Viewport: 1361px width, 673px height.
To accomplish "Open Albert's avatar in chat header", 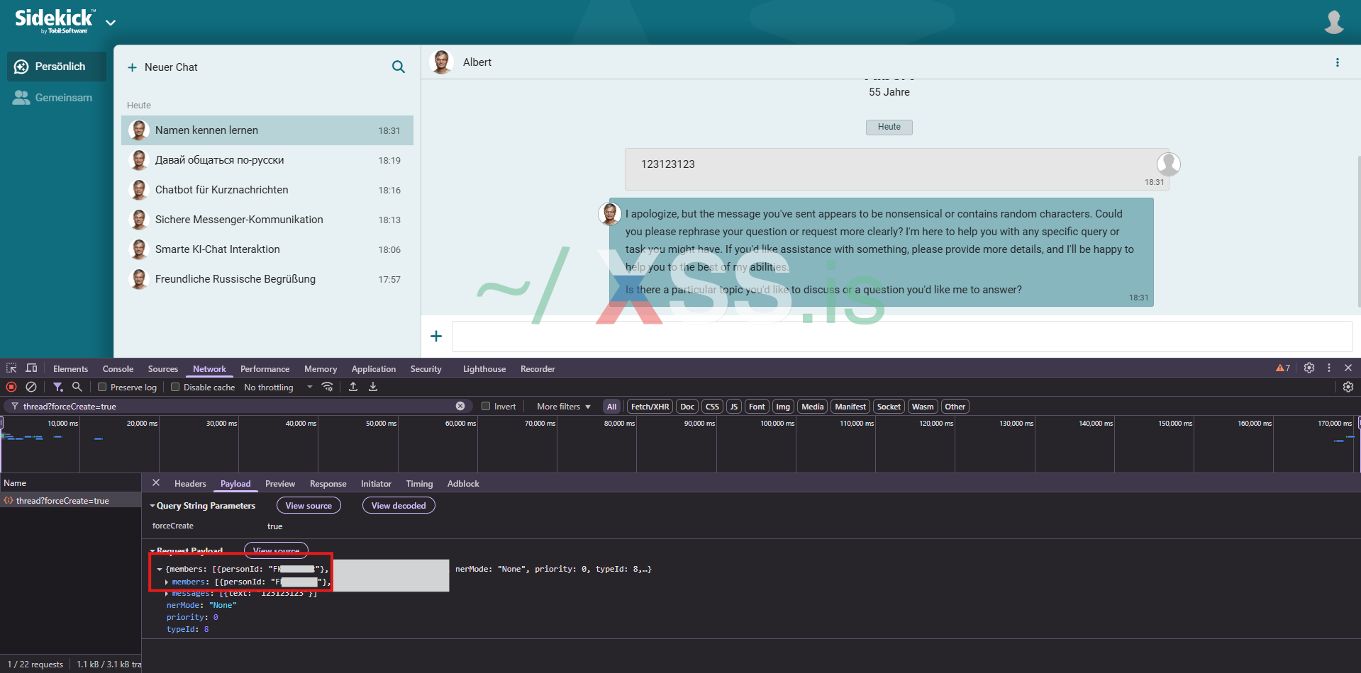I will pos(442,62).
